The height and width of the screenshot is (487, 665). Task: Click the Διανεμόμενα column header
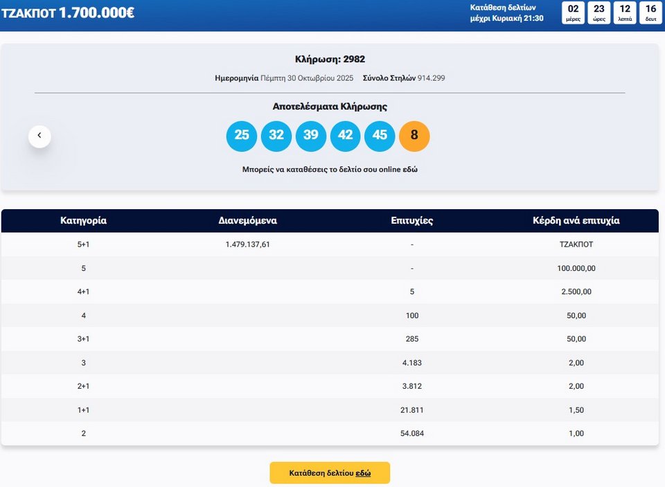click(247, 221)
